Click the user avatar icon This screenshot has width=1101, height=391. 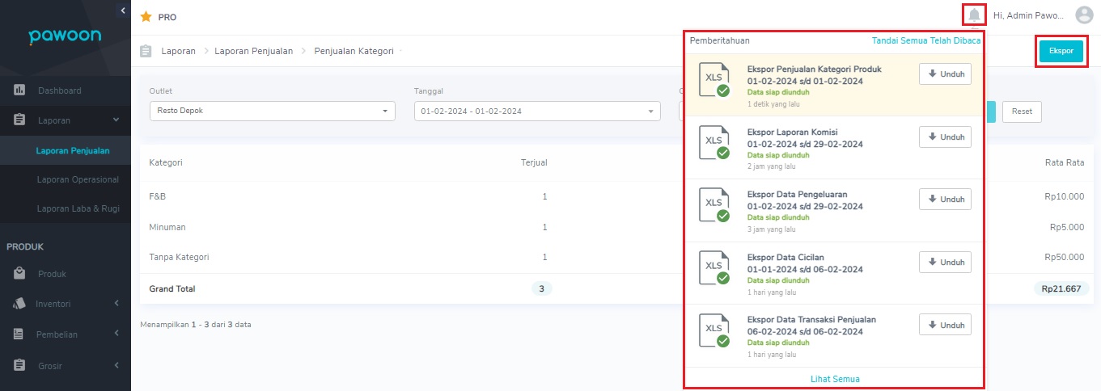click(1084, 15)
